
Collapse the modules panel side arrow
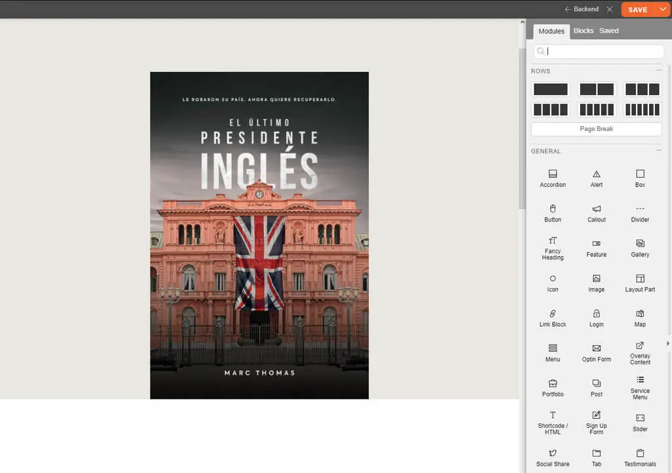pyautogui.click(x=667, y=343)
